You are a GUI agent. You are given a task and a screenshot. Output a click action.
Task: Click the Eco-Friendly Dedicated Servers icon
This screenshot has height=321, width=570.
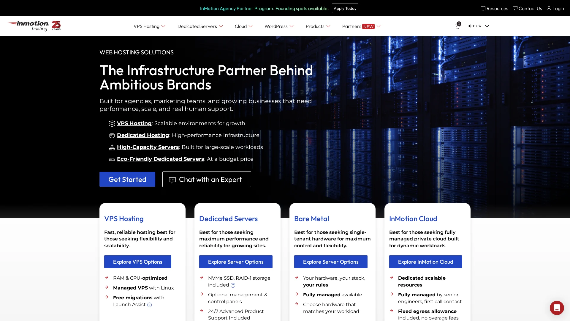pos(112,159)
